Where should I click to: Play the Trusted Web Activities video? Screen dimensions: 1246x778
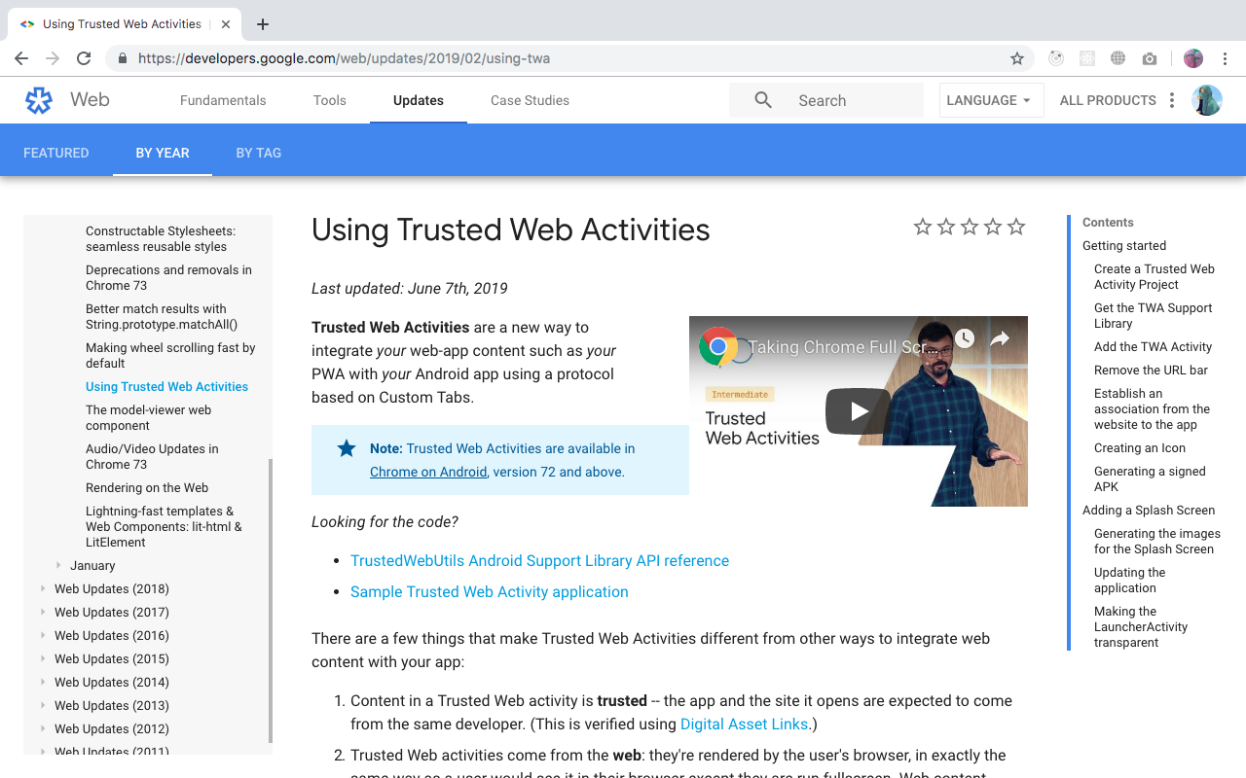859,411
